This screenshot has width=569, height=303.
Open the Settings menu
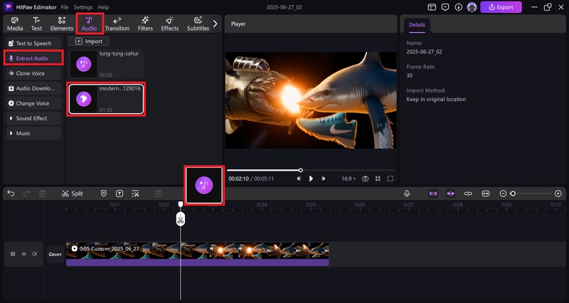83,7
